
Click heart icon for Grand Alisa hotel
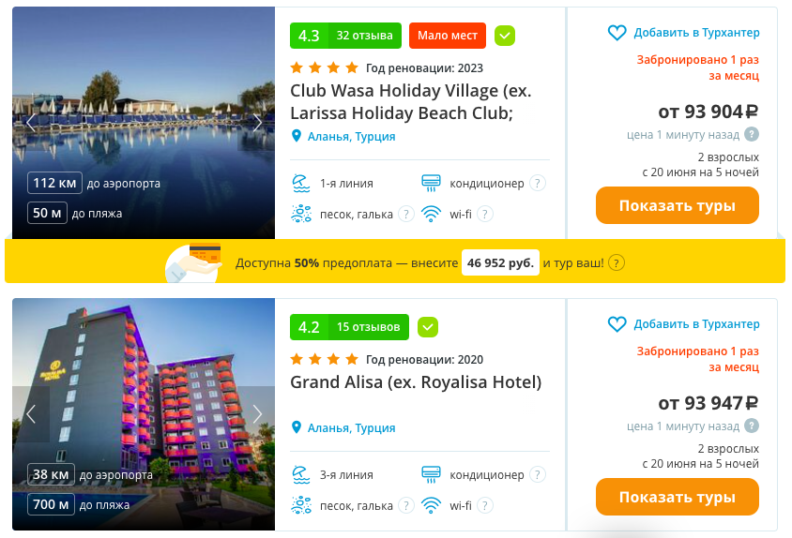click(x=617, y=324)
